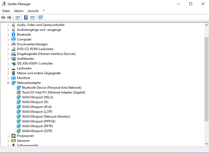Click the Grafikkarten display adapter icon
The height and width of the screenshot is (153, 209).
pyautogui.click(x=13, y=59)
